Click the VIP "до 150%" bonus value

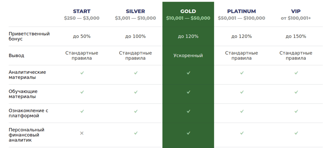(x=296, y=36)
